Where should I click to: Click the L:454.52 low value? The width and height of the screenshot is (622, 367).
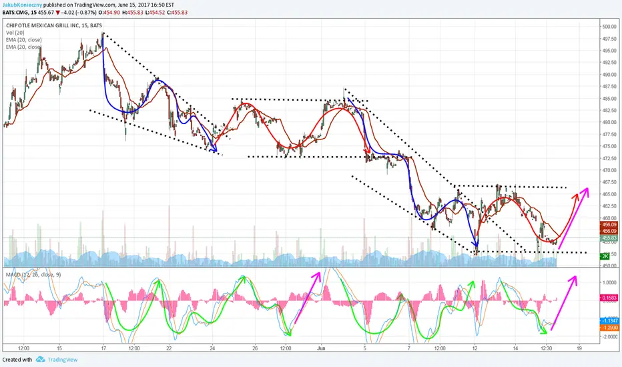click(x=155, y=13)
